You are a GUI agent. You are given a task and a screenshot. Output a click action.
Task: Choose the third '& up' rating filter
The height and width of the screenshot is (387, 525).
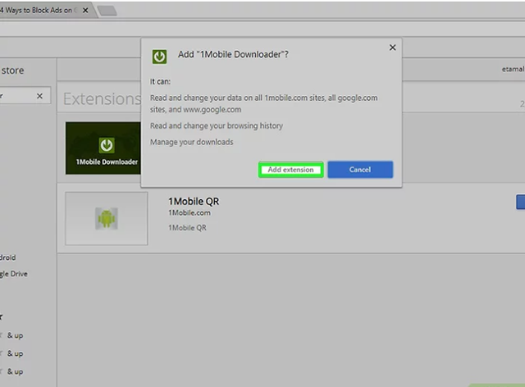click(15, 371)
